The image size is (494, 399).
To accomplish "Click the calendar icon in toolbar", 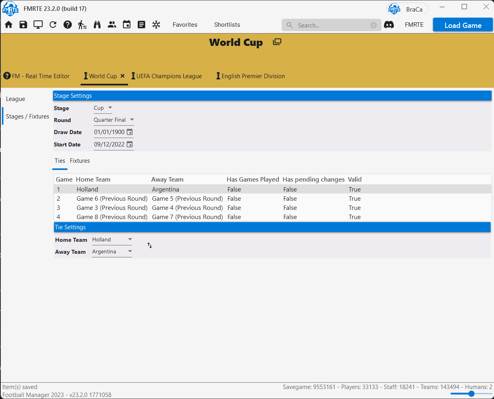I will point(126,25).
